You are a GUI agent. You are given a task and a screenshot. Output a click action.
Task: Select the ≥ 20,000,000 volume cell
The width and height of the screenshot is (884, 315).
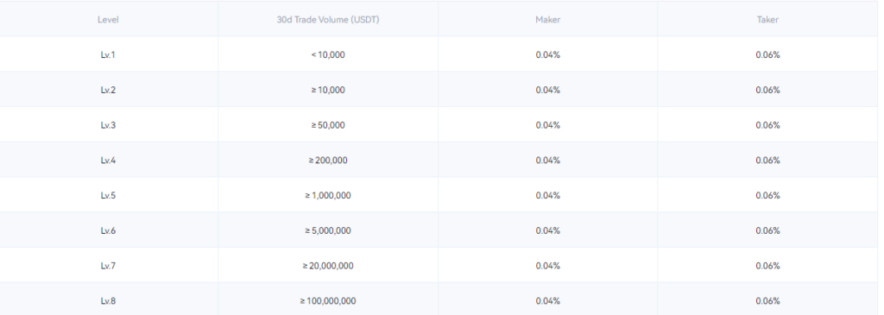click(x=328, y=266)
